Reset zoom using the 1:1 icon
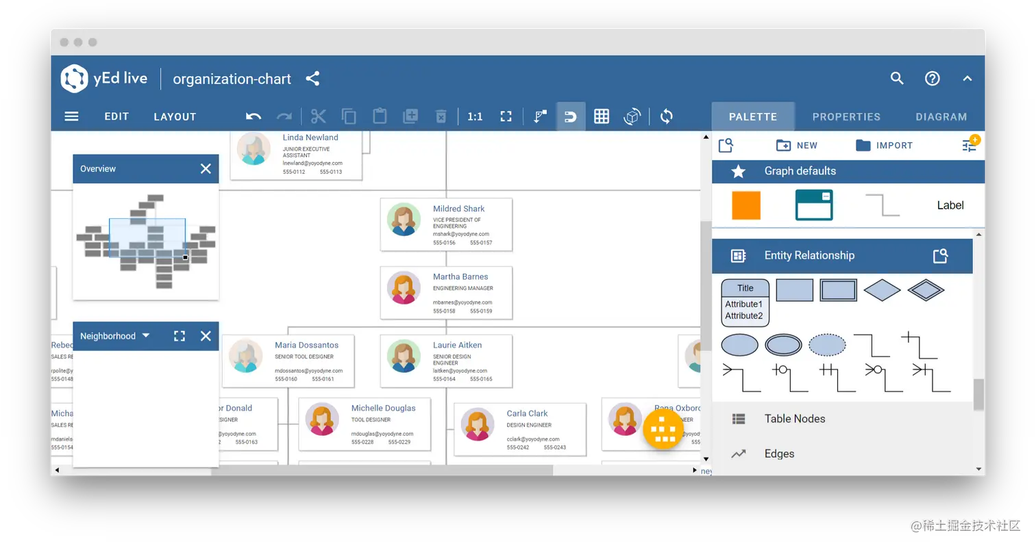Image resolution: width=1036 pixels, height=548 pixels. (475, 116)
